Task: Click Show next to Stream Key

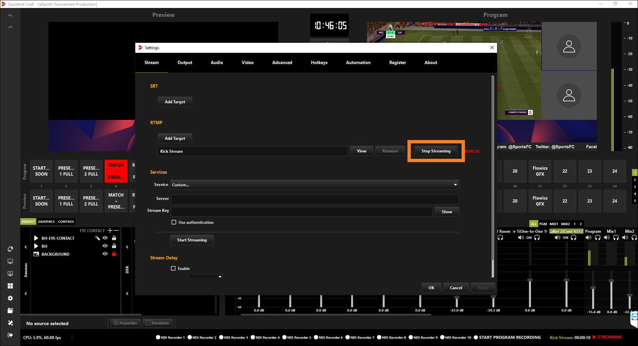Action: (447, 212)
